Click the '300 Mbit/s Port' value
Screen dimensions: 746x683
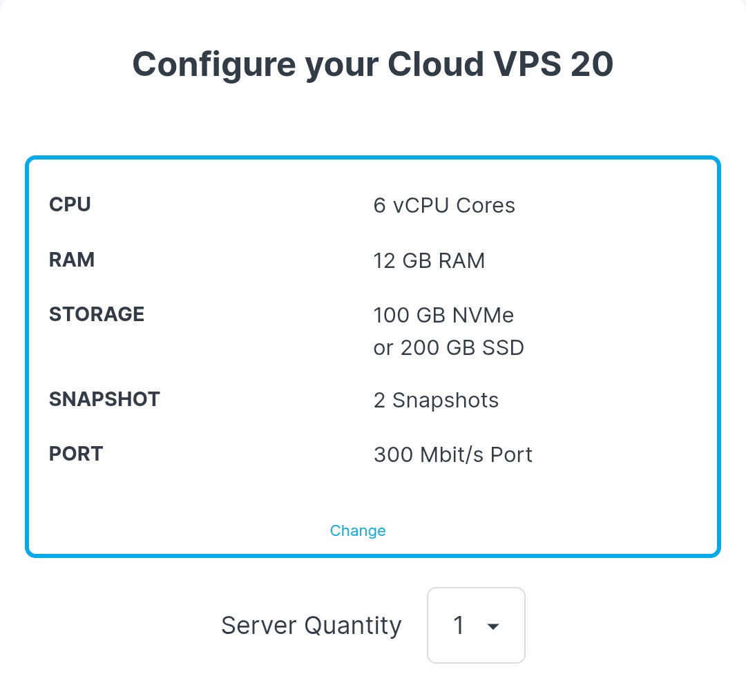(x=453, y=454)
